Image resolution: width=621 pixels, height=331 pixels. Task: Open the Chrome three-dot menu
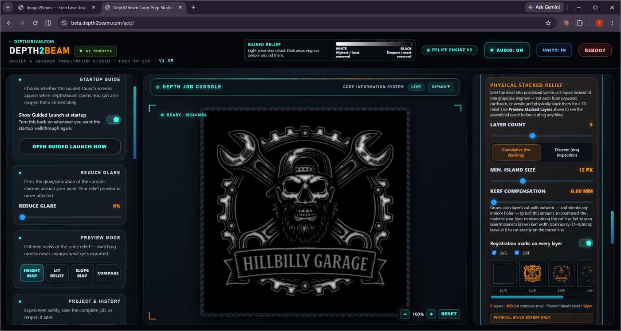(x=612, y=23)
